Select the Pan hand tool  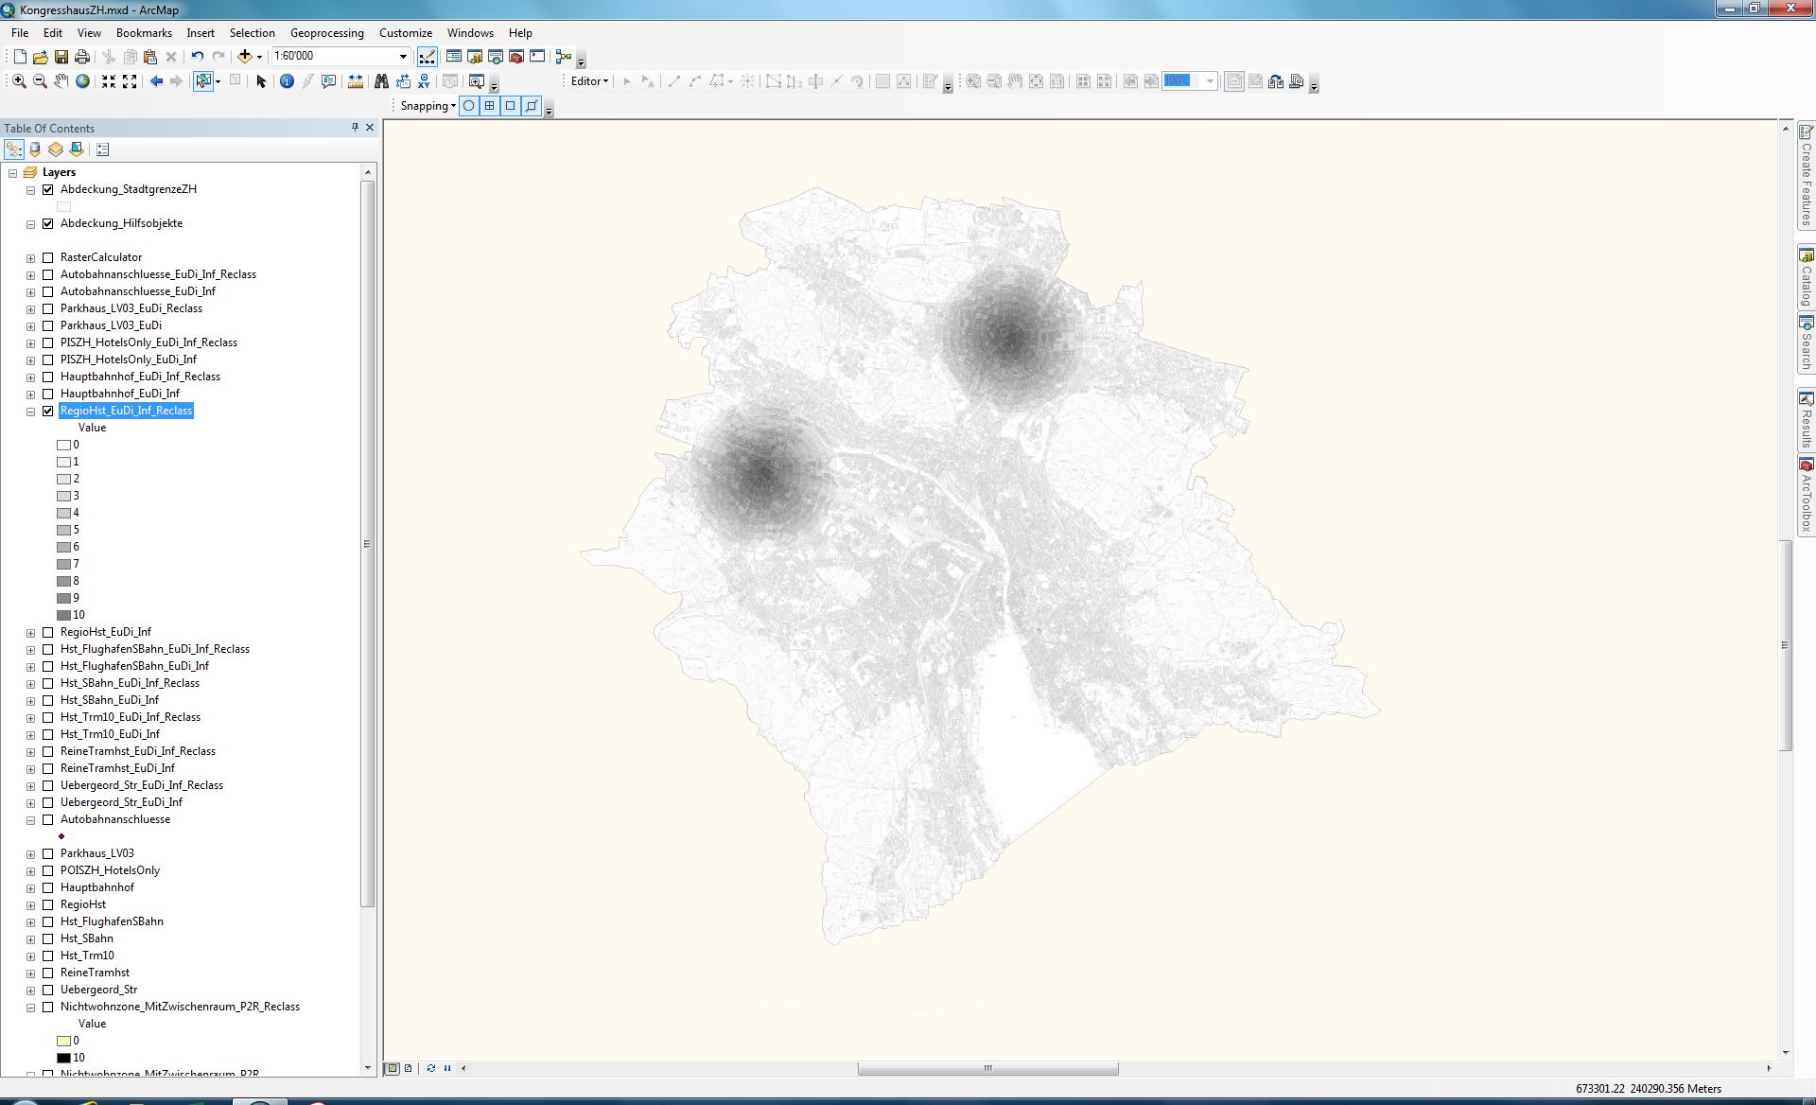click(x=61, y=81)
